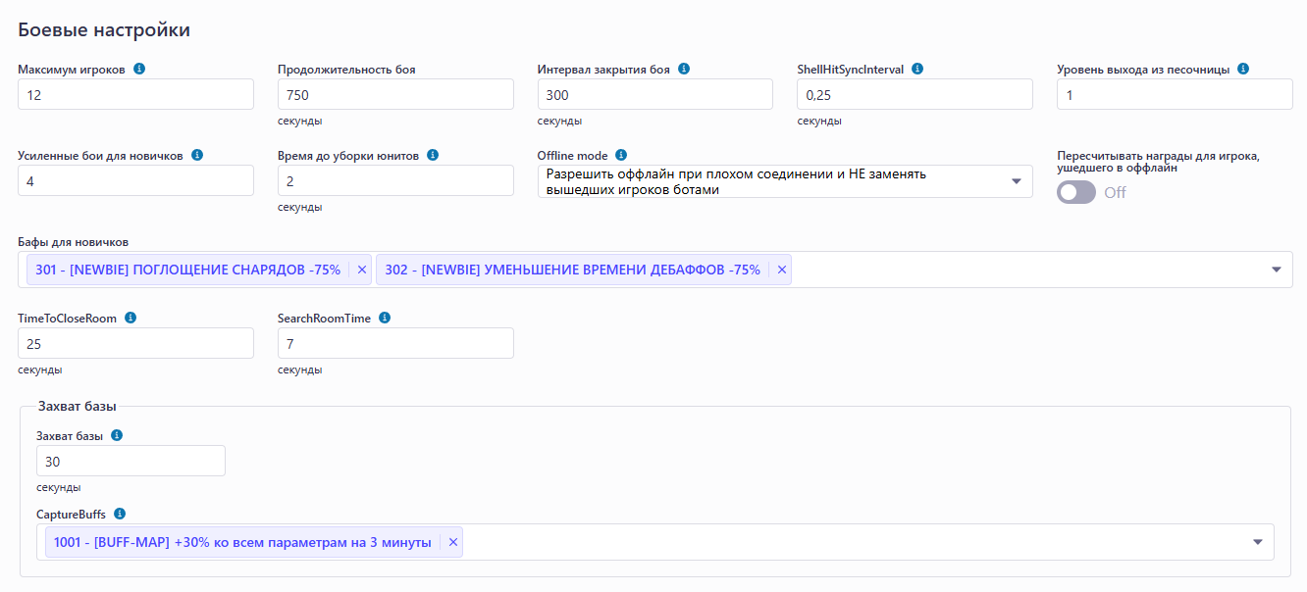The image size is (1307, 592).
Task: Click info icon for Уровень выхода из песочницы
Action: coord(1243,70)
